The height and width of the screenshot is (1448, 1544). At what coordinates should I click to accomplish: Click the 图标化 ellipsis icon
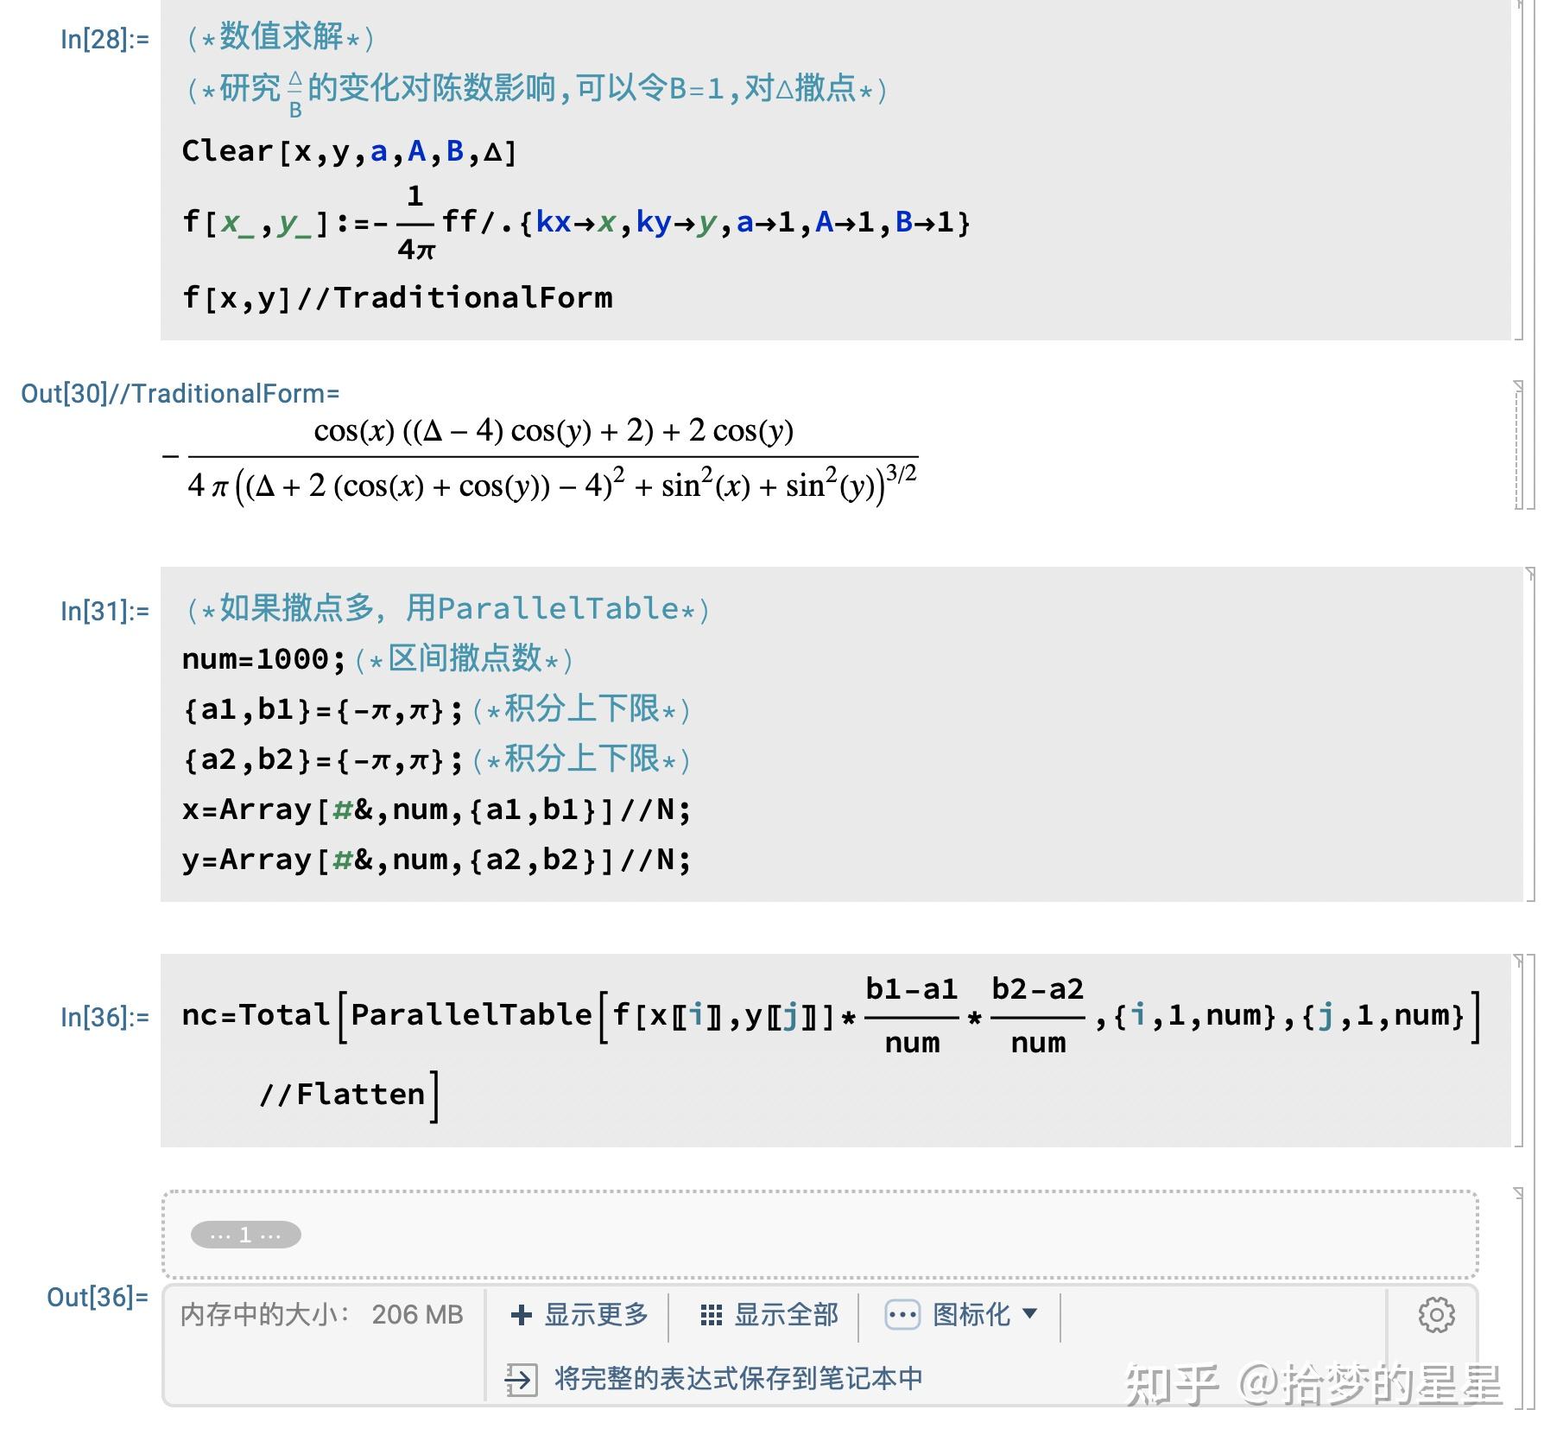coord(902,1315)
